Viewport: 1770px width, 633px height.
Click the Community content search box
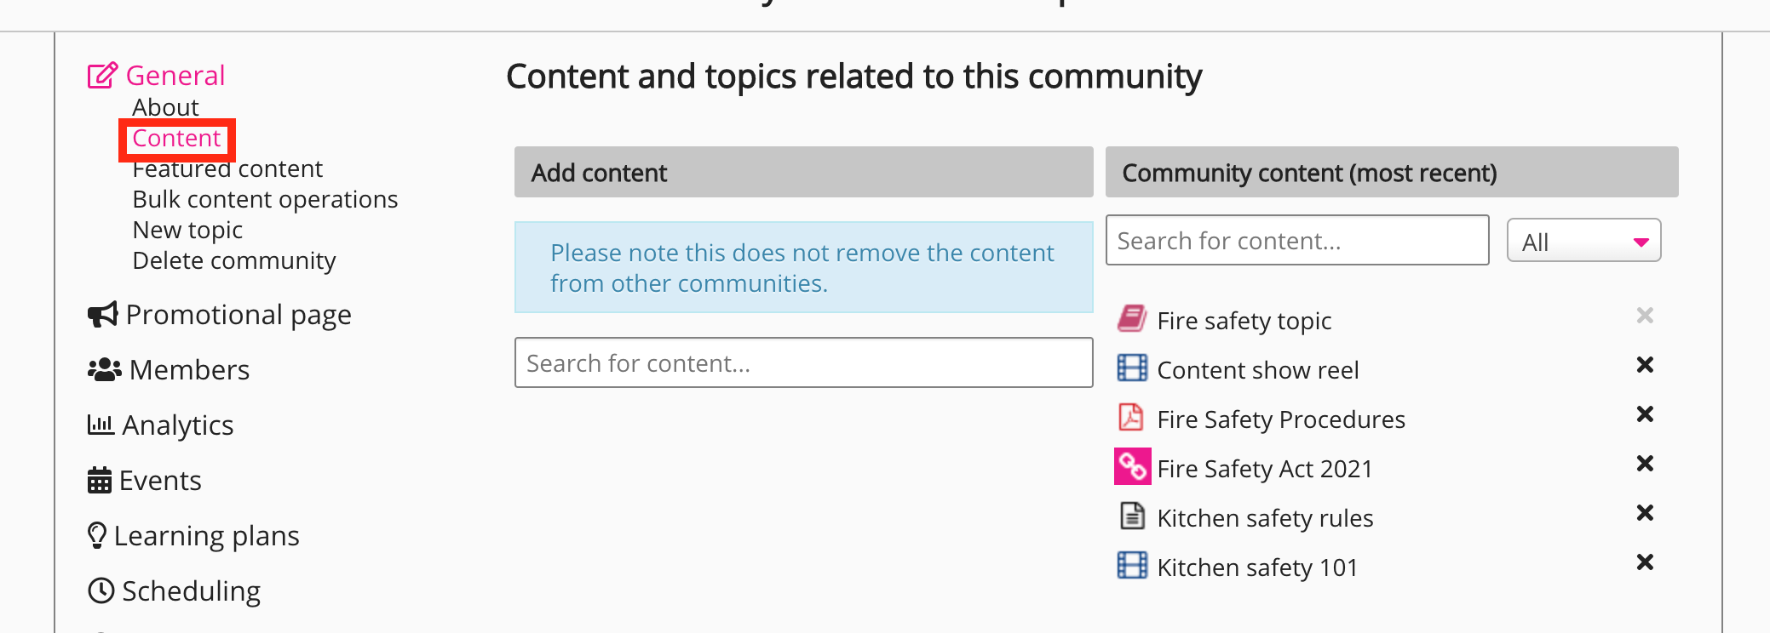pyautogui.click(x=1296, y=241)
